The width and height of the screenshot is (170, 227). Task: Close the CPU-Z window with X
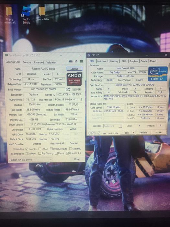point(166,55)
